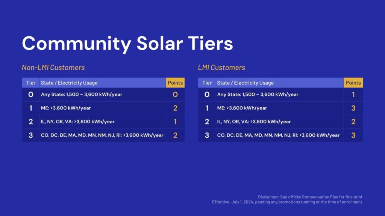This screenshot has height=216, width=385.
Task: Select LMI 'Any State: 1,500 – 3,600 kWh/year' cell
Action: coord(280,94)
